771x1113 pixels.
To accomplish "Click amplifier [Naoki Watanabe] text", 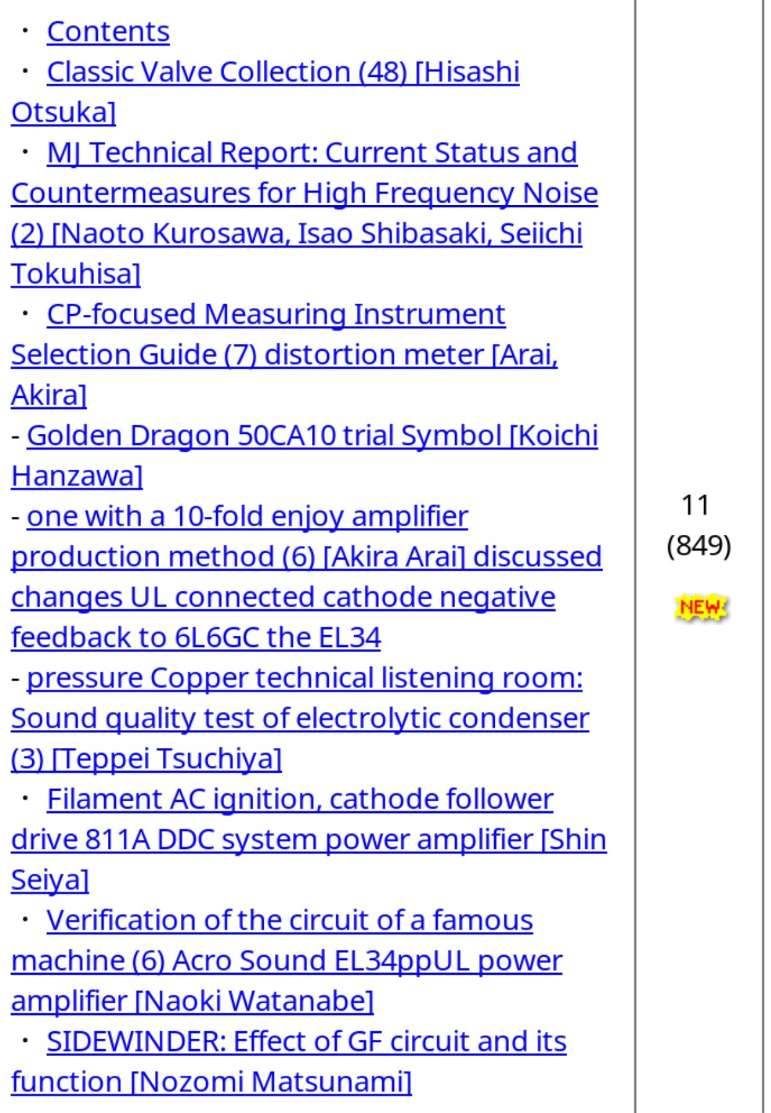I will click(193, 1001).
